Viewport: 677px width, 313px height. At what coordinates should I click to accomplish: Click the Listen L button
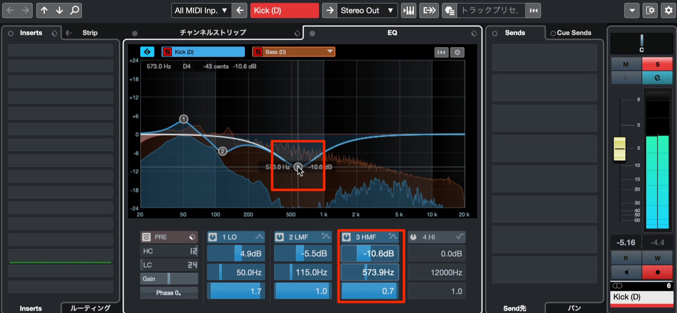pyautogui.click(x=626, y=78)
